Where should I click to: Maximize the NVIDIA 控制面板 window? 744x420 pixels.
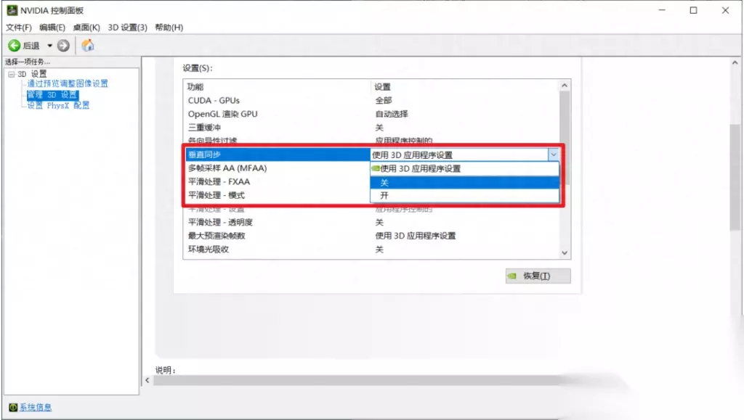[x=694, y=10]
